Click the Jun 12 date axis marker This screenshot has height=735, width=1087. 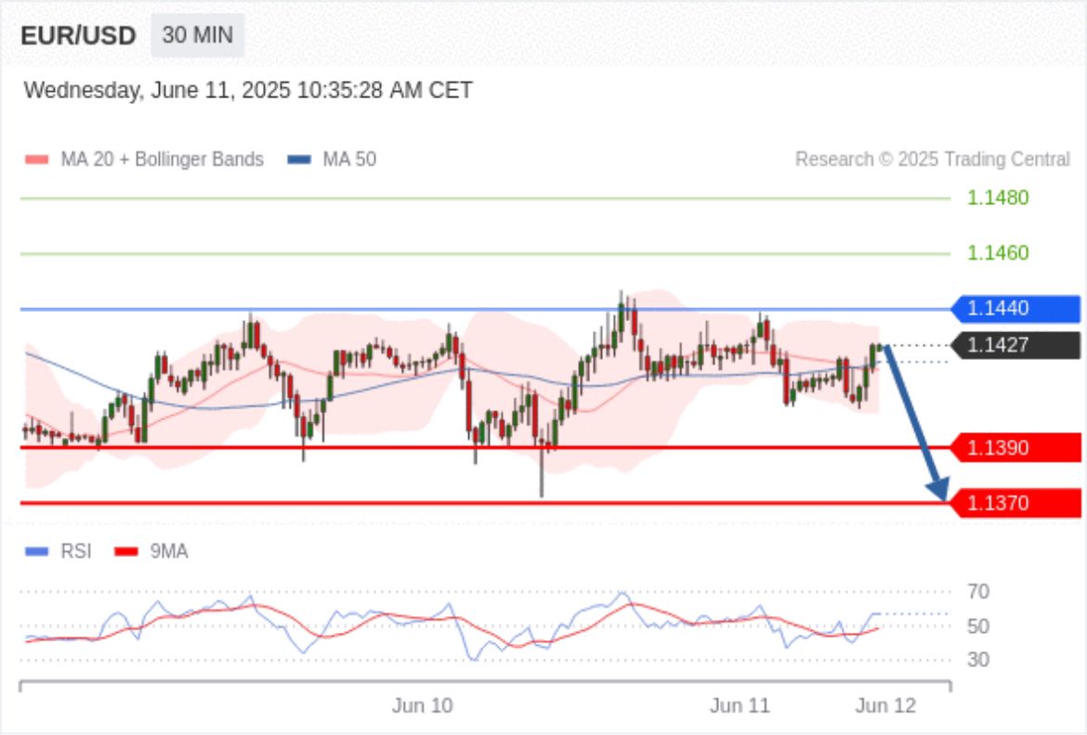pos(884,706)
